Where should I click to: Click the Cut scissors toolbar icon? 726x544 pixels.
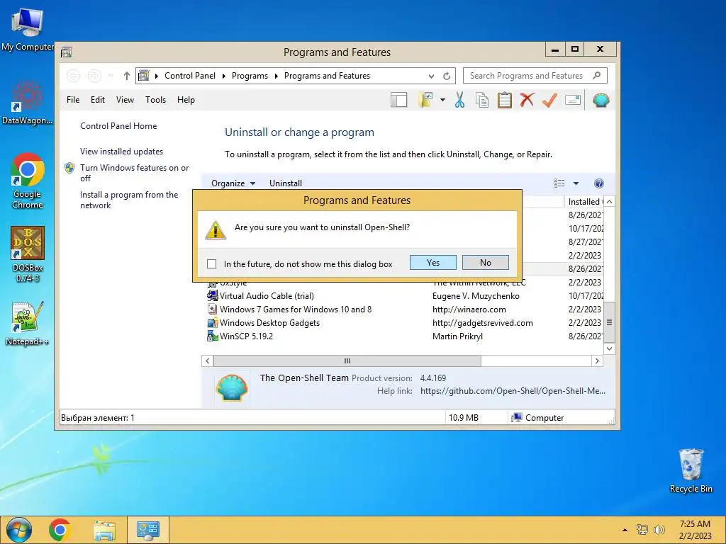tap(459, 99)
